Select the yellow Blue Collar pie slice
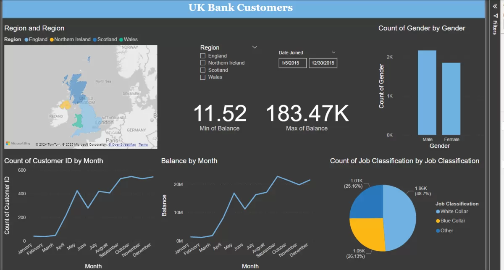This screenshot has height=270, width=504. (x=370, y=233)
